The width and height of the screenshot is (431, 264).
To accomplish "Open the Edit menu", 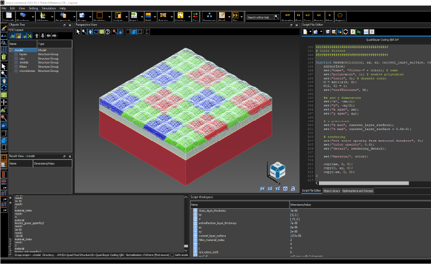I will [x=13, y=8].
